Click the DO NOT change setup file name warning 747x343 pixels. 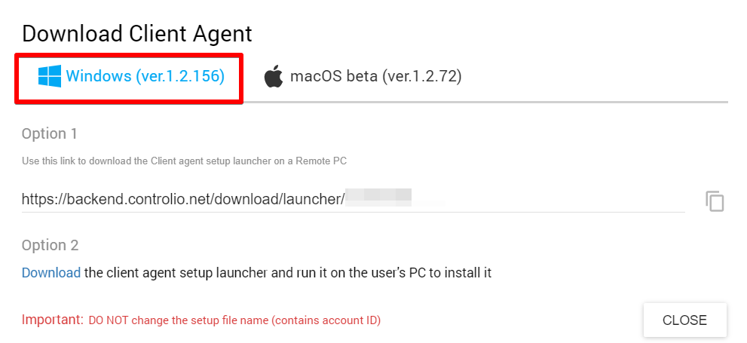point(234,320)
